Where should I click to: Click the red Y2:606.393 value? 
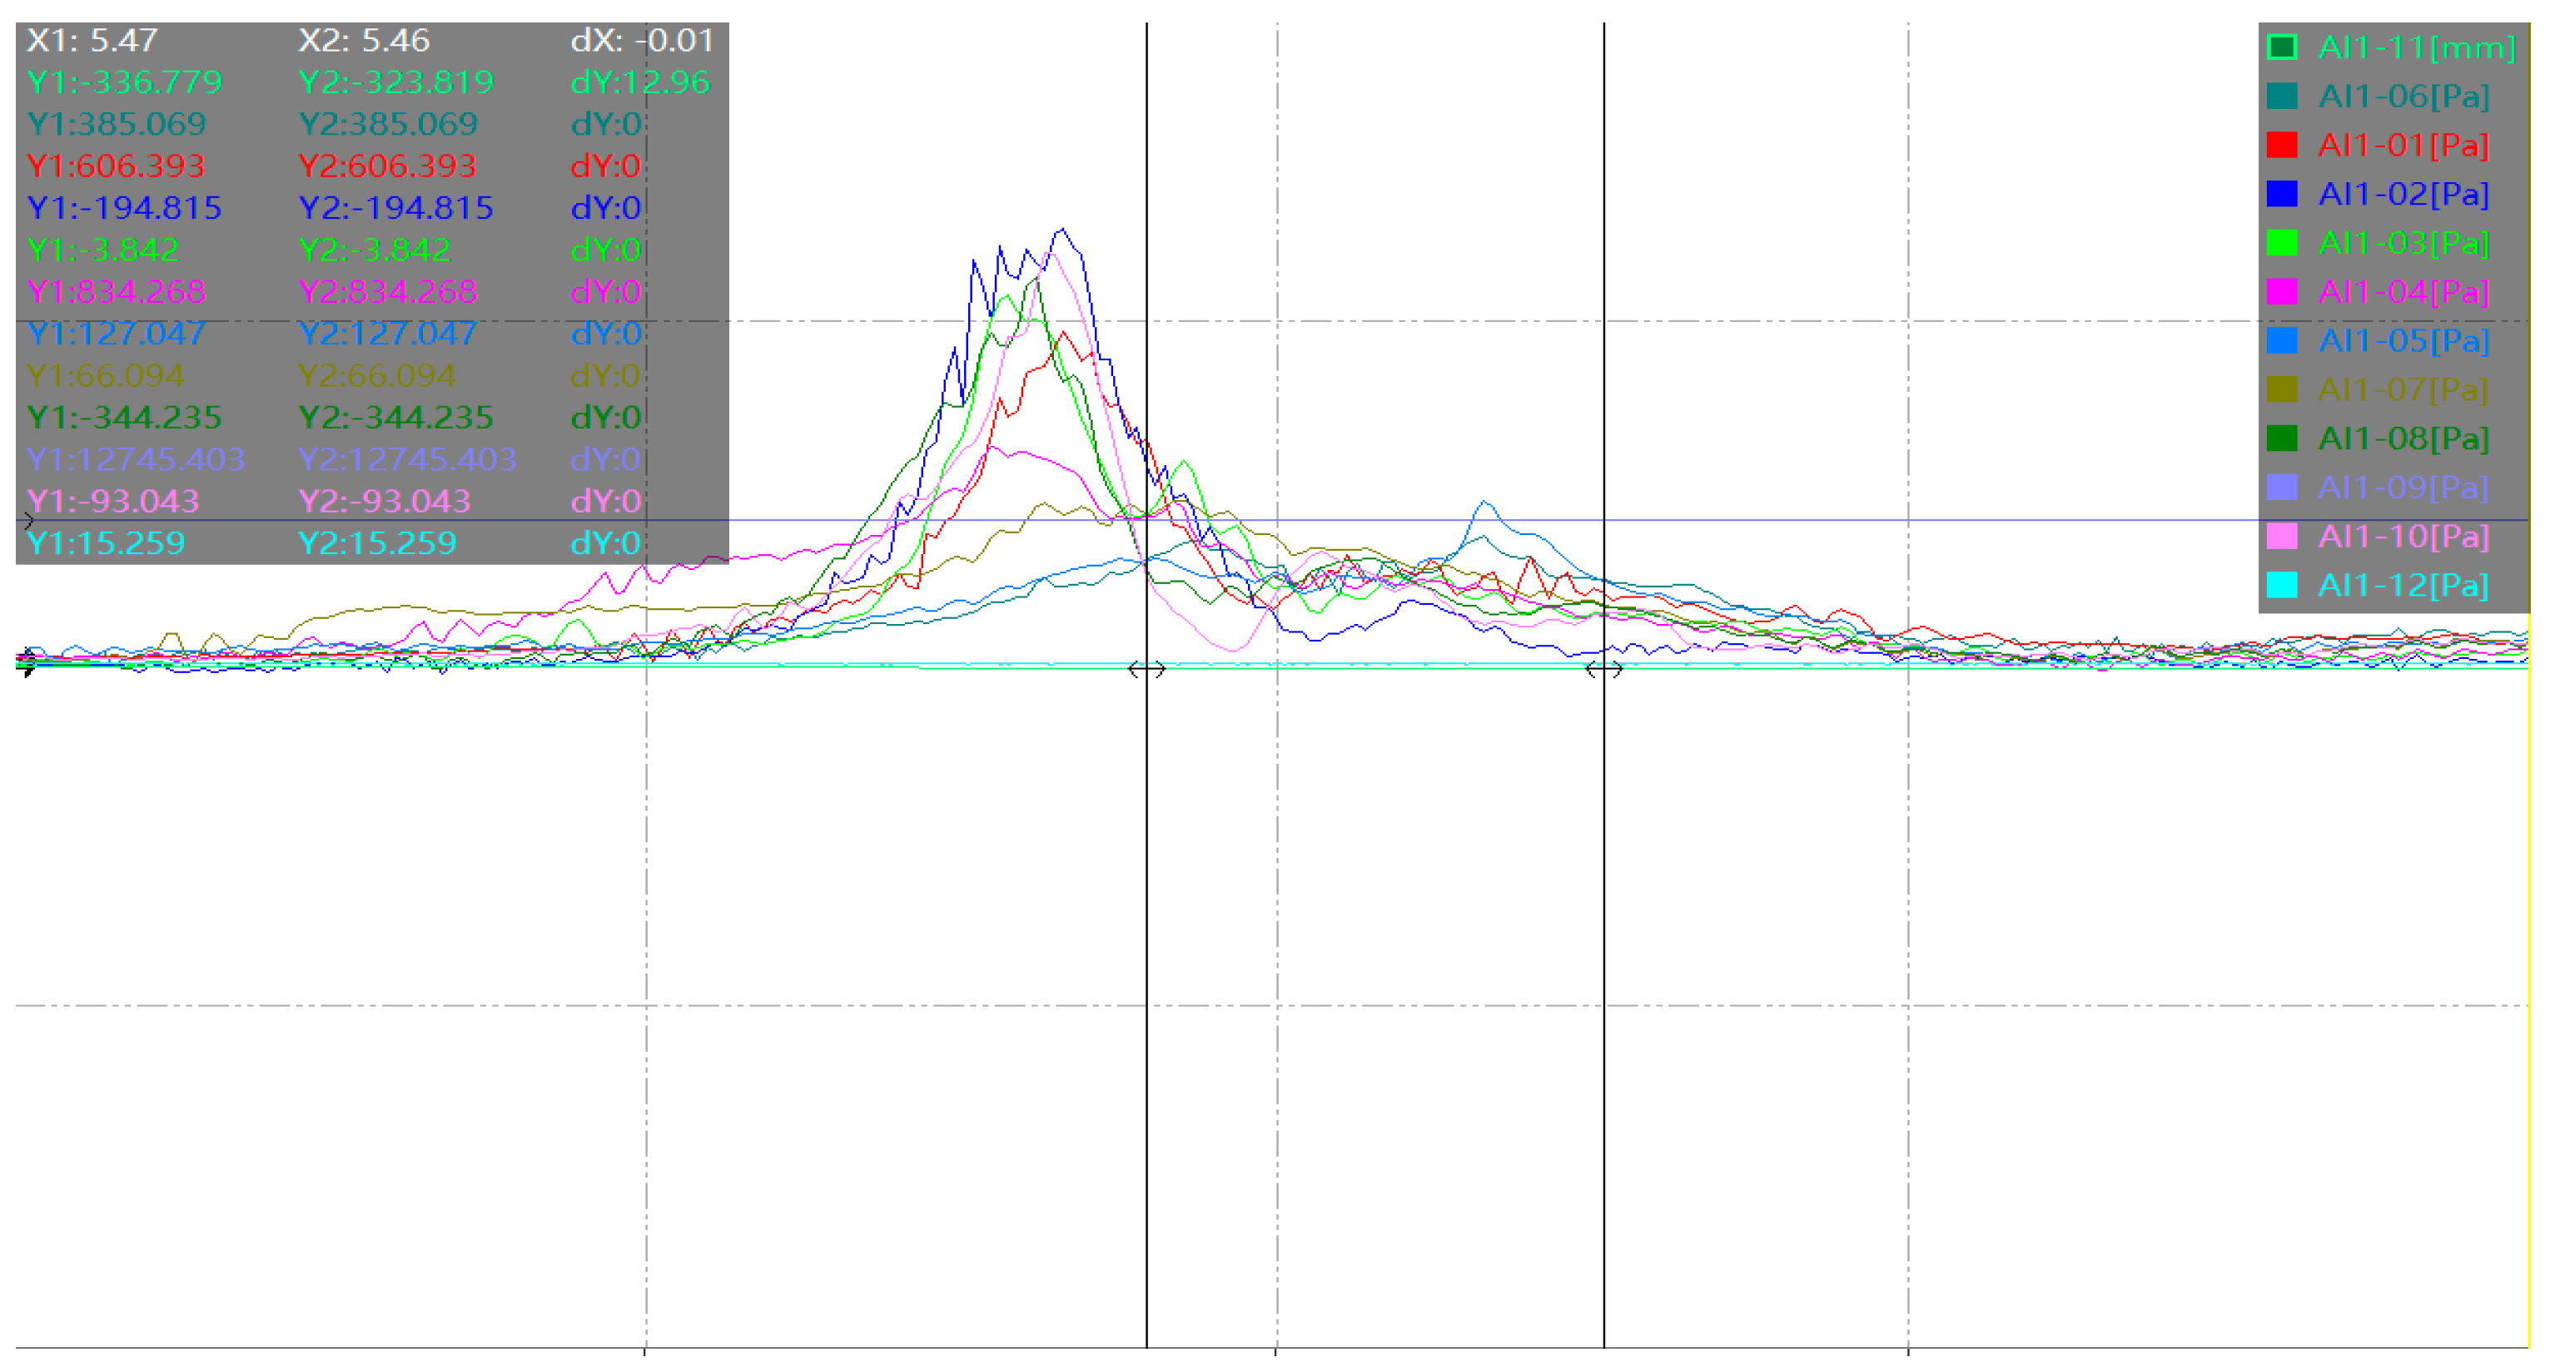coord(387,166)
